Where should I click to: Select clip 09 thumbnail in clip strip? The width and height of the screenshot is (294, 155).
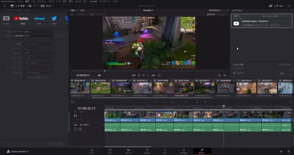click(205, 88)
